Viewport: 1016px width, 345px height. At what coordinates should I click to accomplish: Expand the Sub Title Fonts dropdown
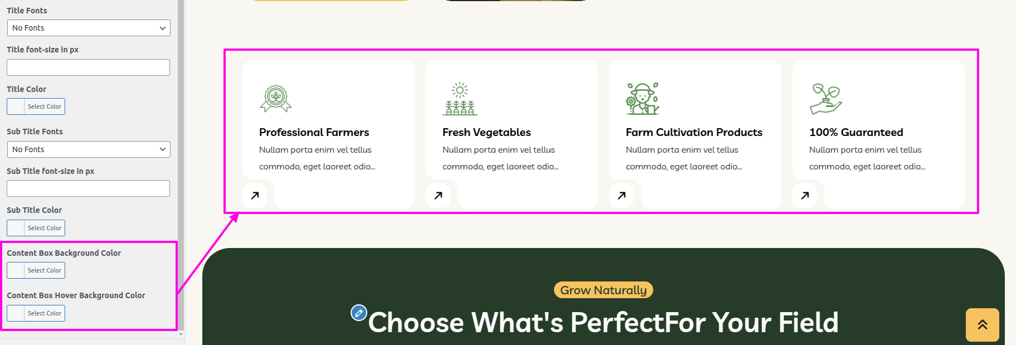click(89, 149)
